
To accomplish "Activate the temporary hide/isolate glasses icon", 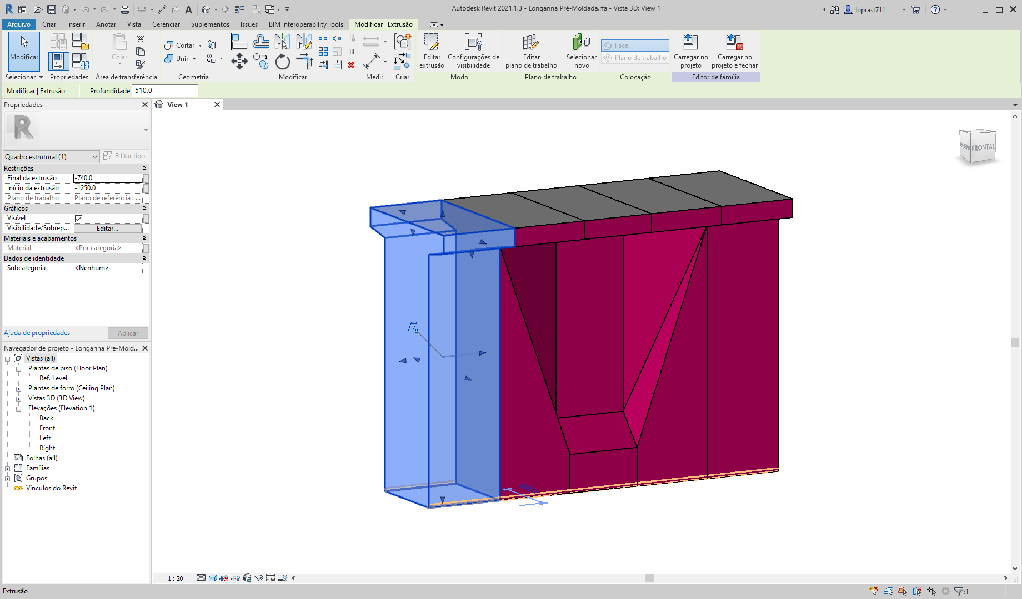I will click(259, 578).
